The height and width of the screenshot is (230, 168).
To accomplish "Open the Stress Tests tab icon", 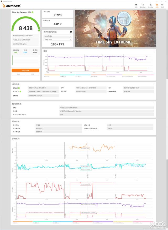I will (150, 5).
